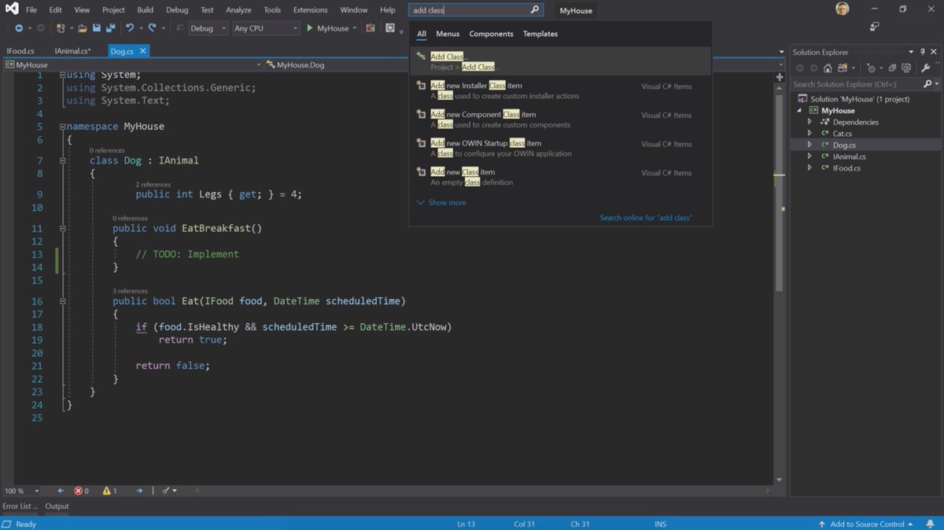The width and height of the screenshot is (944, 530).
Task: Expand the IAnimal.cs tree node
Action: [x=809, y=156]
